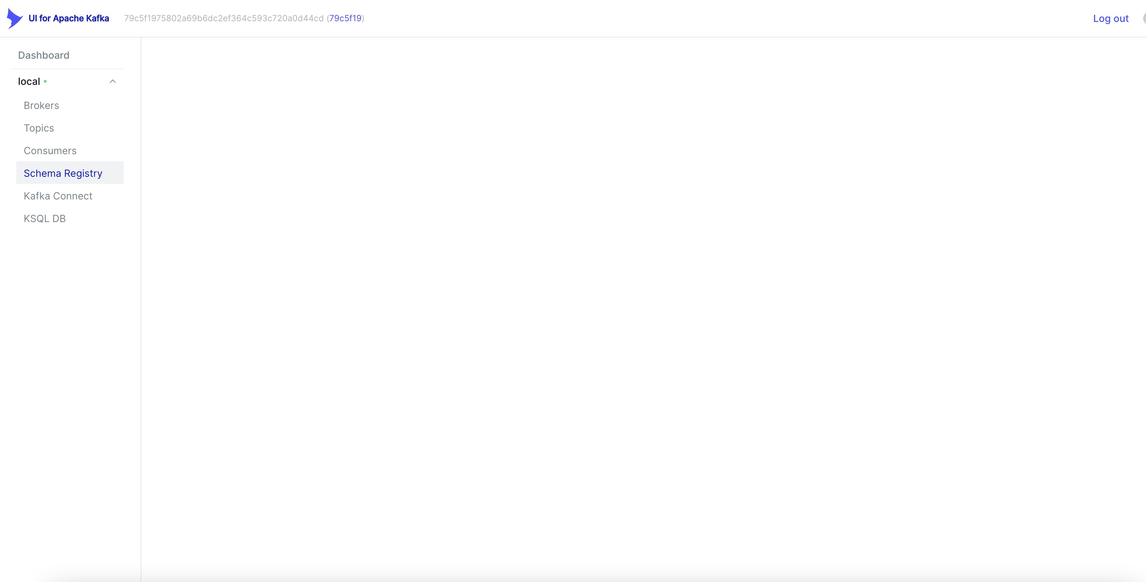
Task: Click the Log out link
Action: tap(1111, 18)
